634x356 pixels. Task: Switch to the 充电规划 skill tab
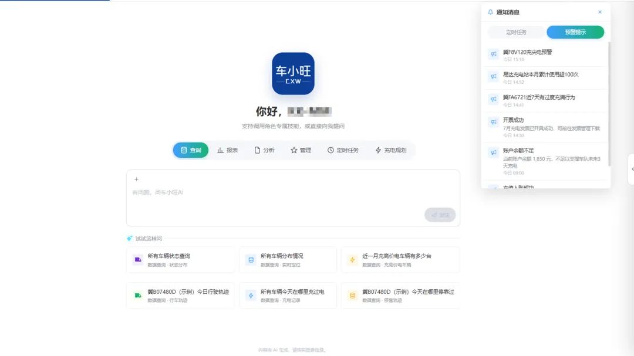click(390, 150)
